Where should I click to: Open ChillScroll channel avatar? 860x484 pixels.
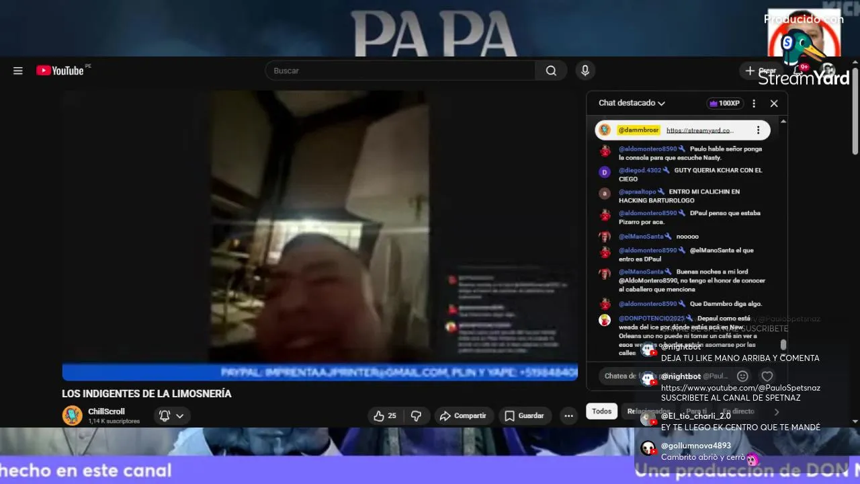pos(72,415)
